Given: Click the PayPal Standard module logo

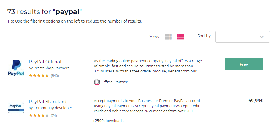Looking at the screenshot, I should coord(16,108).
